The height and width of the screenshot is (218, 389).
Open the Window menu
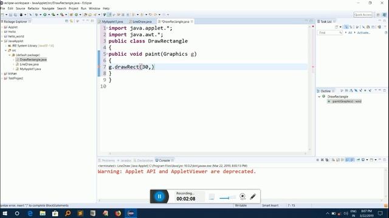click(94, 8)
